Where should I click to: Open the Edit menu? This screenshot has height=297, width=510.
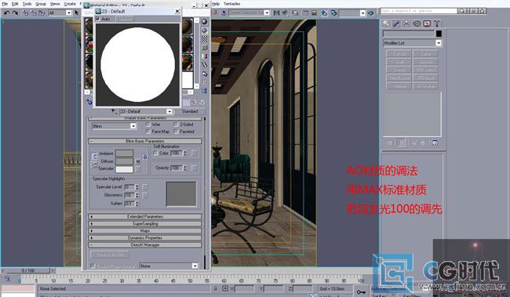15,4
